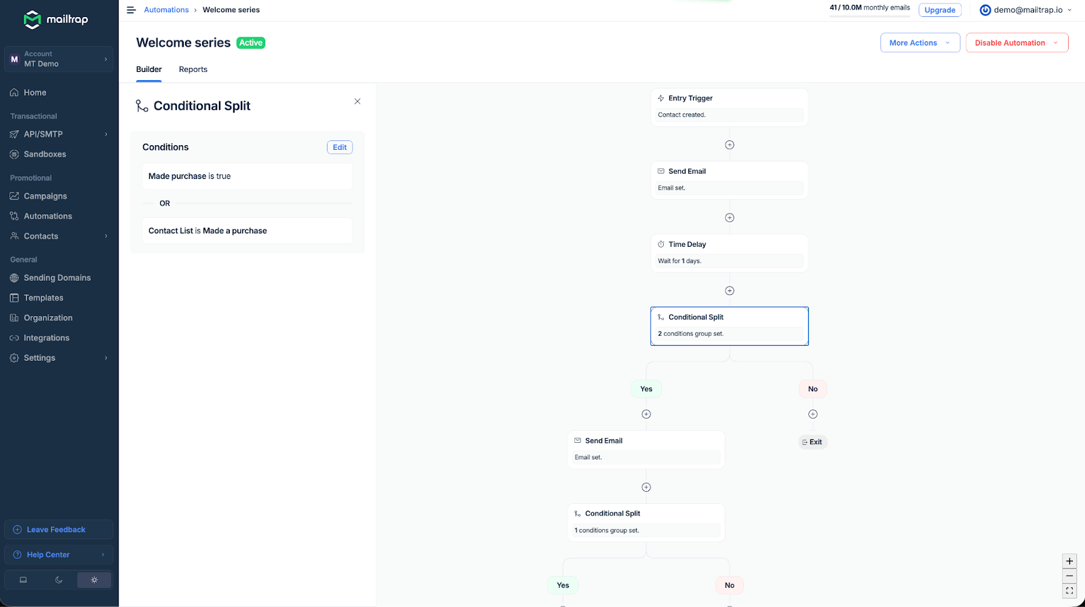The image size is (1085, 607).
Task: Select the Time Delay node
Action: (x=729, y=252)
